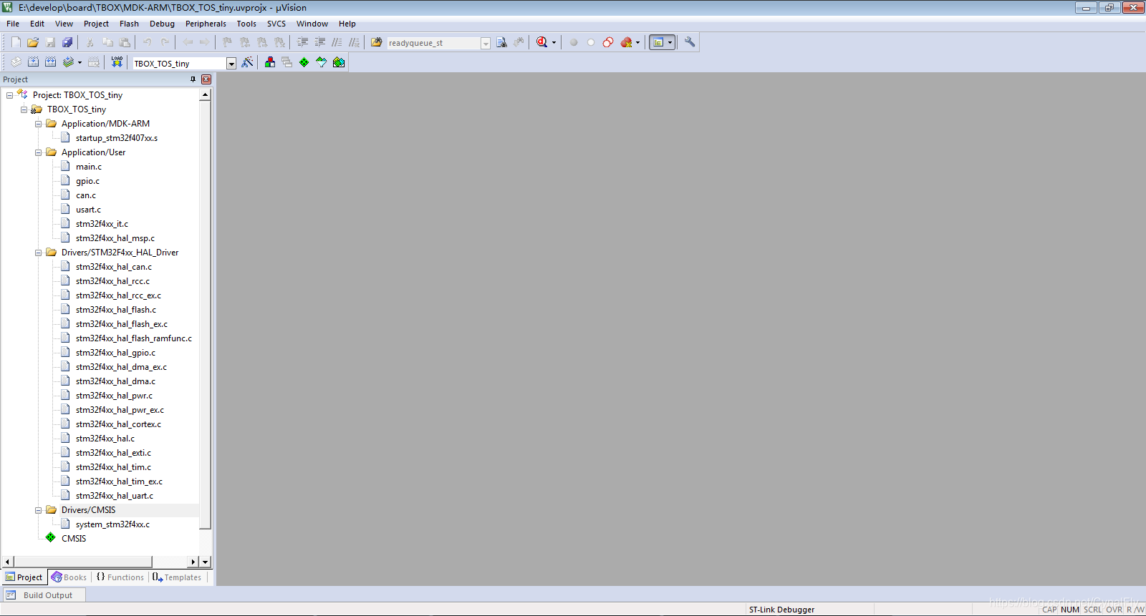Click ST-Link Debugger status bar entry
This screenshot has height=616, width=1146.
point(781,610)
